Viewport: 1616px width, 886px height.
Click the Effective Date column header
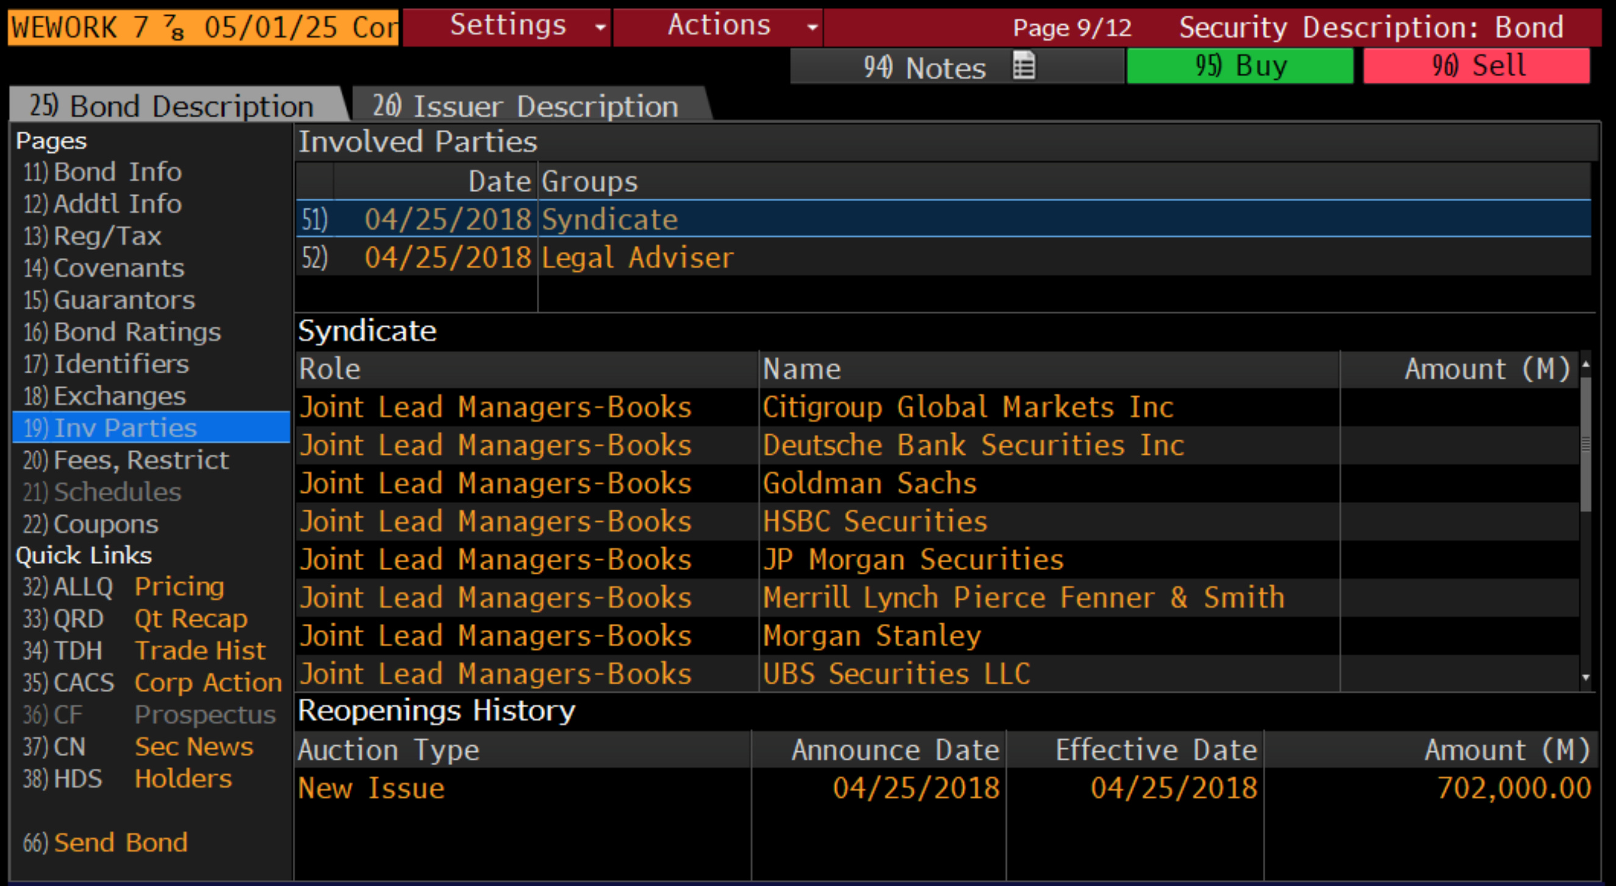click(x=1135, y=749)
